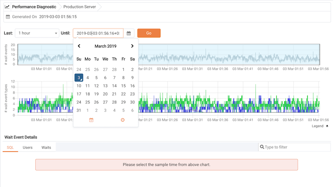Image resolution: width=333 pixels, height=187 pixels.
Task: Click Performance Diagnostic breadcrumb
Action: coord(34,7)
